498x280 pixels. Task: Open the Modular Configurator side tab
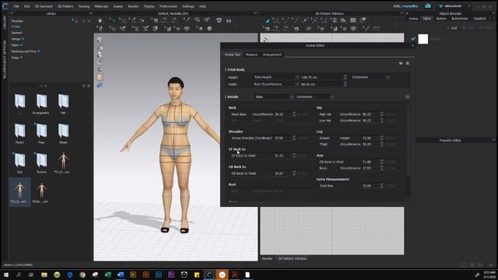pos(4,60)
